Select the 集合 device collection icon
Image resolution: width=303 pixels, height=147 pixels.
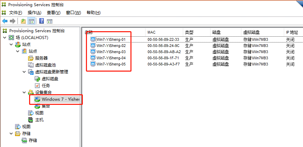pyautogui.click(x=37, y=106)
